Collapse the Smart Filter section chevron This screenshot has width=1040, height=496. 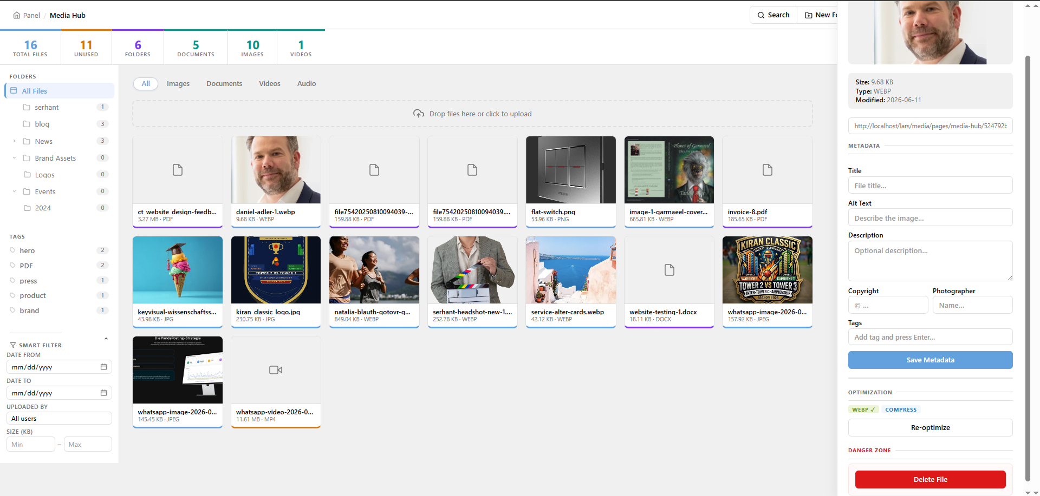coord(106,339)
